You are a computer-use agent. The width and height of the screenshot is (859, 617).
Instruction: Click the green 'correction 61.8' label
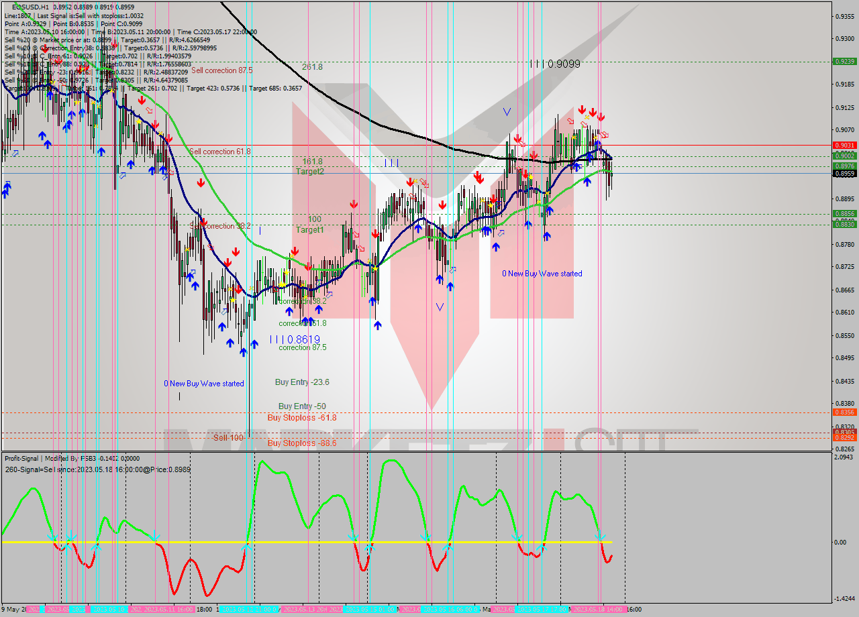coord(303,323)
